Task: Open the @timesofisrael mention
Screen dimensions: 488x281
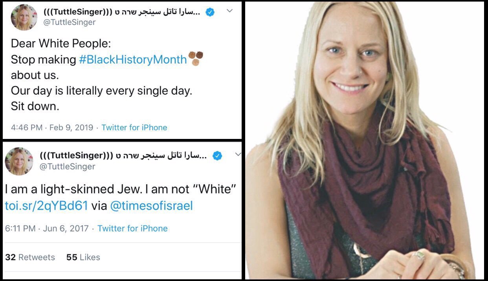Action: pyautogui.click(x=151, y=206)
